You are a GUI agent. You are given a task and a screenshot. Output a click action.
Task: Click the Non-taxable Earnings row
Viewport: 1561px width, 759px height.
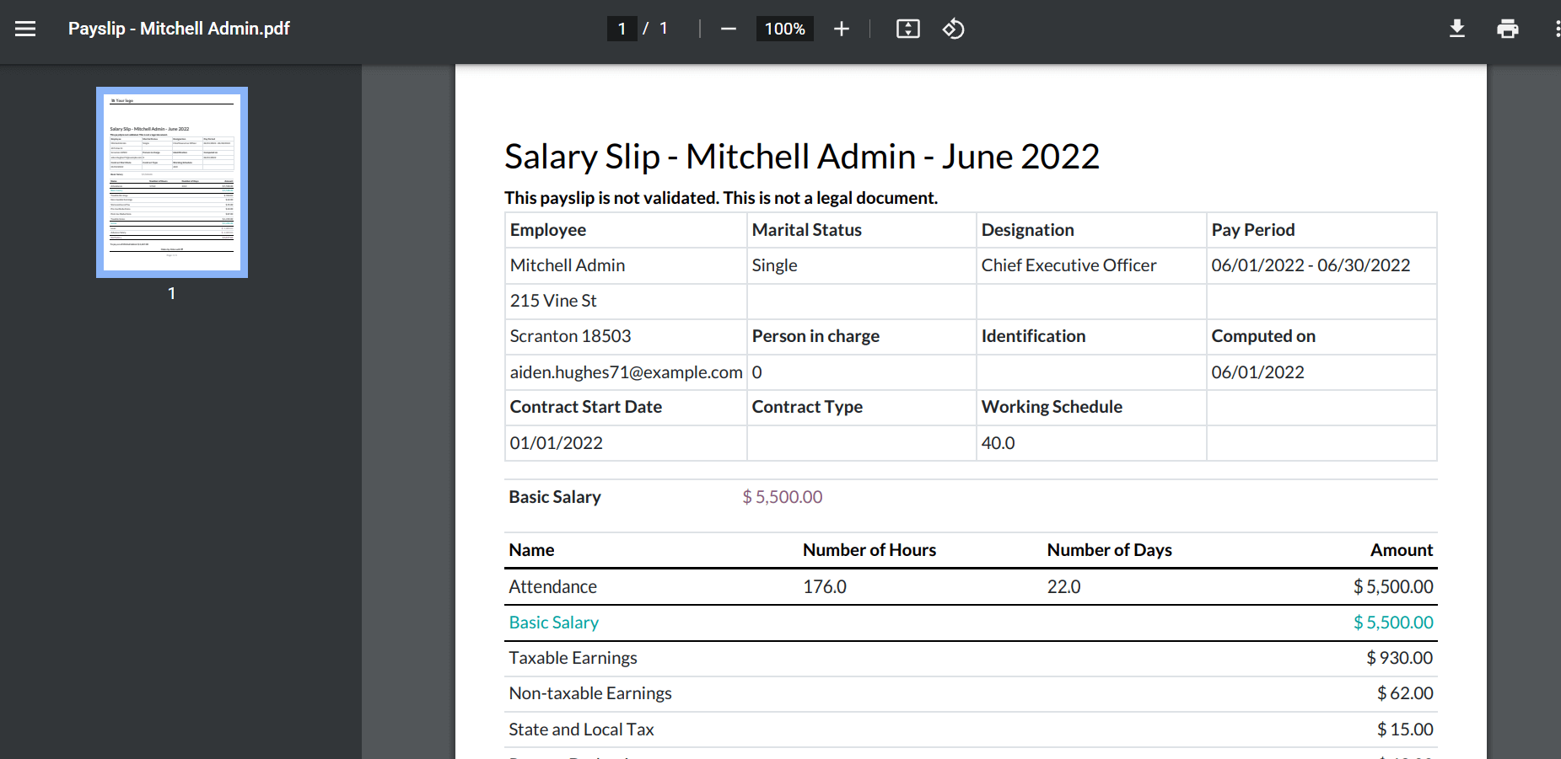971,693
